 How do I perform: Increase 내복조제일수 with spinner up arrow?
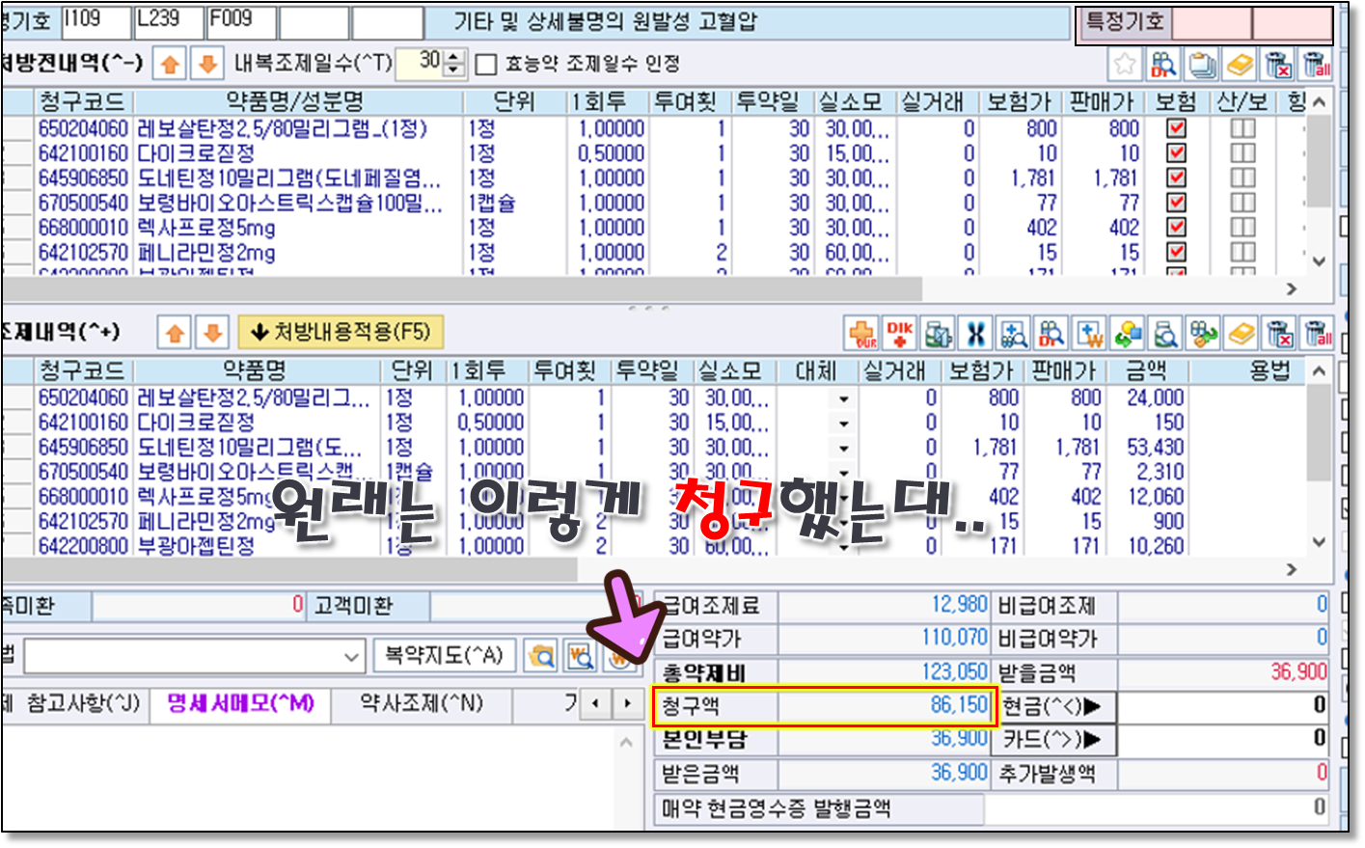coord(455,58)
